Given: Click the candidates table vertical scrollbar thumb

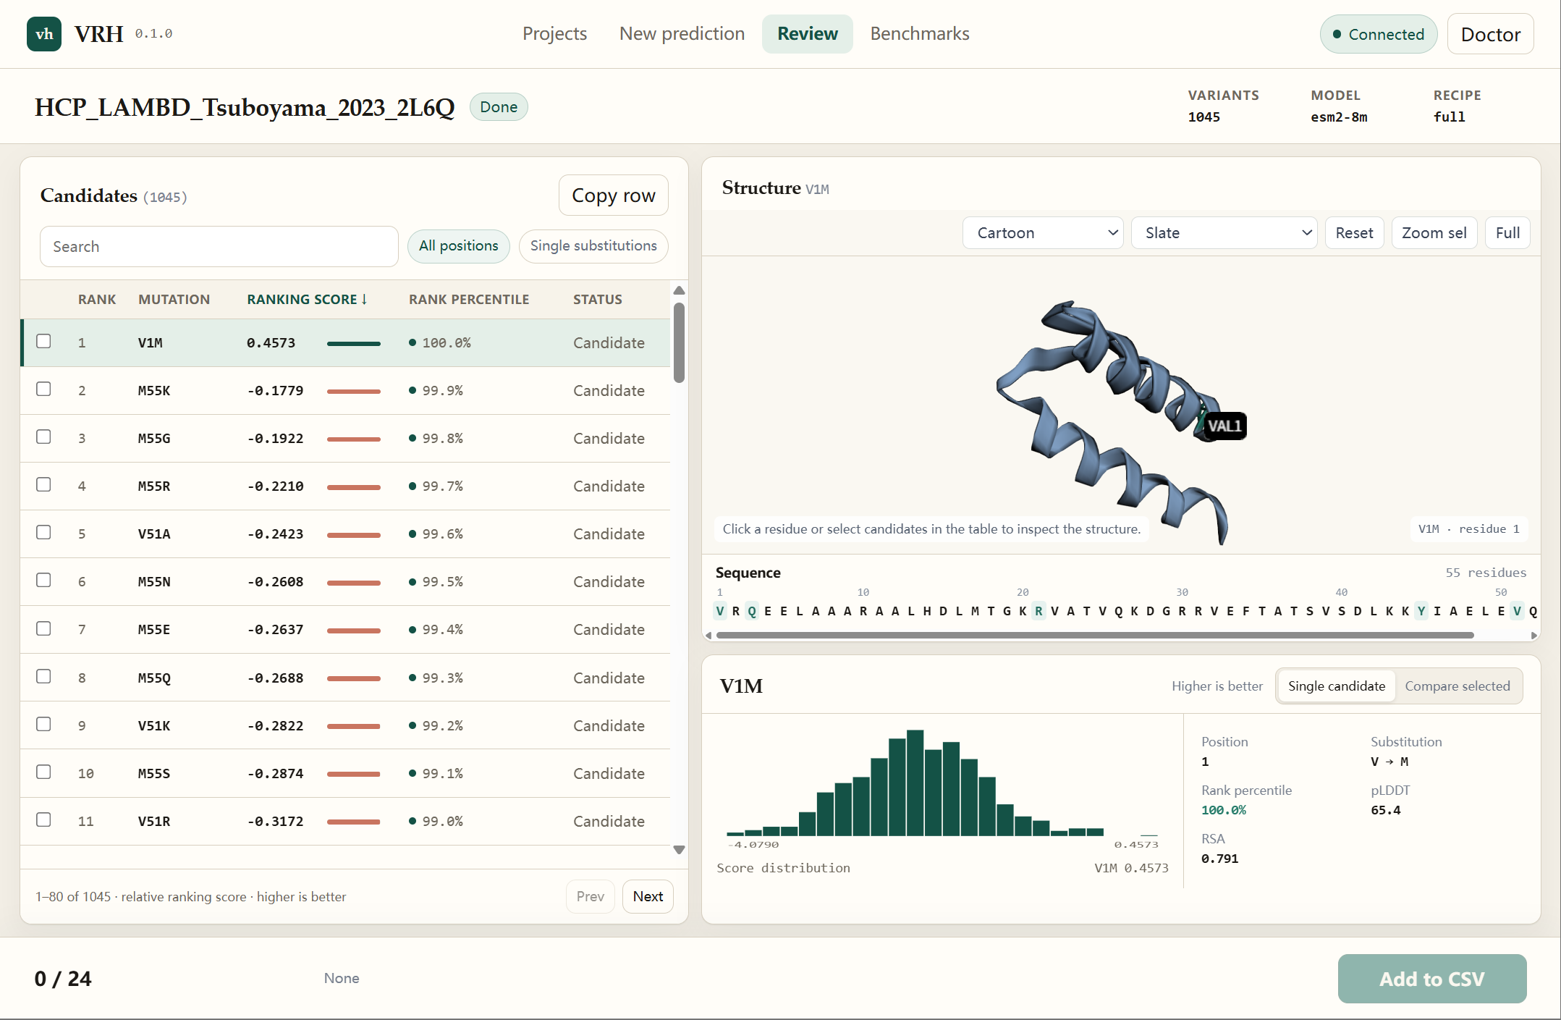Looking at the screenshot, I should [679, 342].
